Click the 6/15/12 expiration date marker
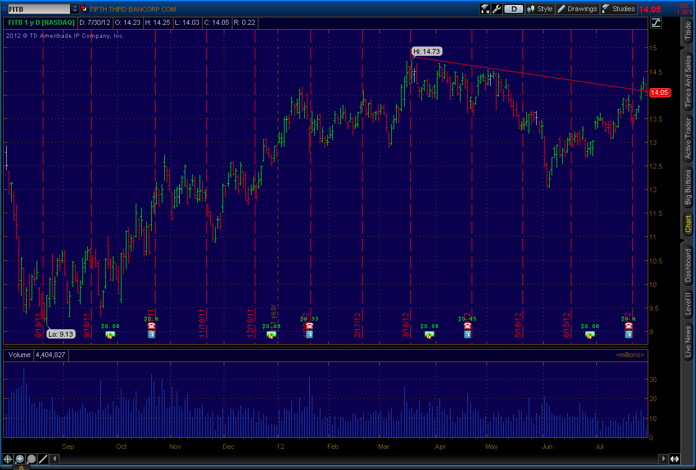The width and height of the screenshot is (696, 470). point(566,325)
